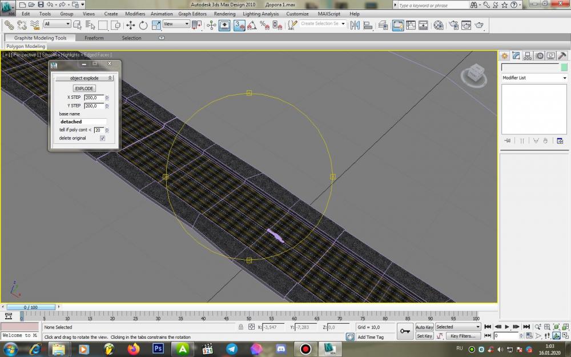
Task: Toggle delete original checkbox
Action: pos(103,138)
